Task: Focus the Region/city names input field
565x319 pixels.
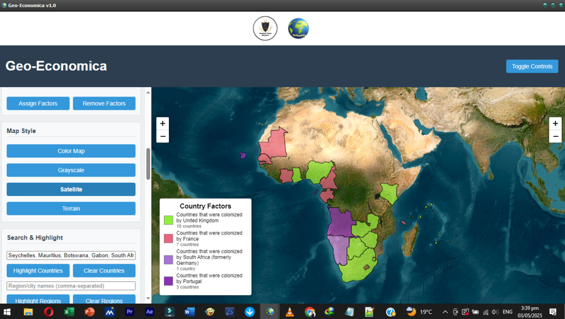Action: coord(71,286)
